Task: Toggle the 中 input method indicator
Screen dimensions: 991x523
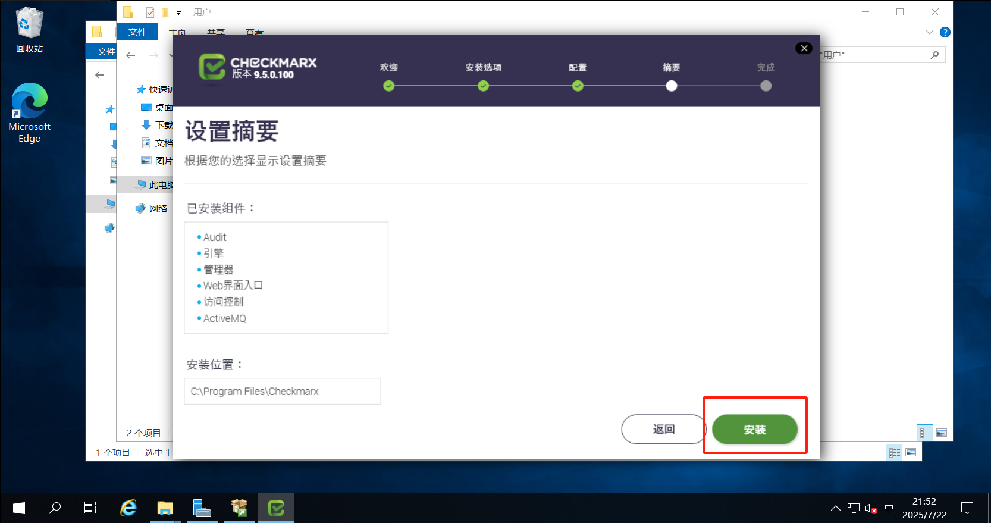Action: pyautogui.click(x=889, y=508)
